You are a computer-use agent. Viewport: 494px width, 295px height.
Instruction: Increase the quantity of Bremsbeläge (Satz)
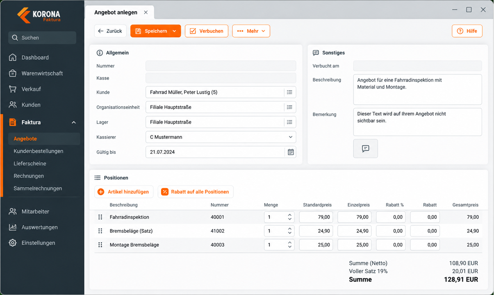pos(290,229)
